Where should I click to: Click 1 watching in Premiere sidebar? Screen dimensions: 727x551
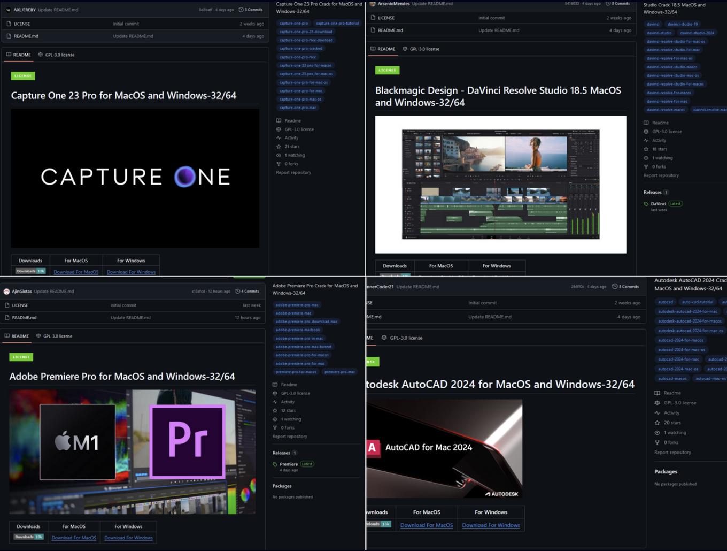(x=291, y=419)
